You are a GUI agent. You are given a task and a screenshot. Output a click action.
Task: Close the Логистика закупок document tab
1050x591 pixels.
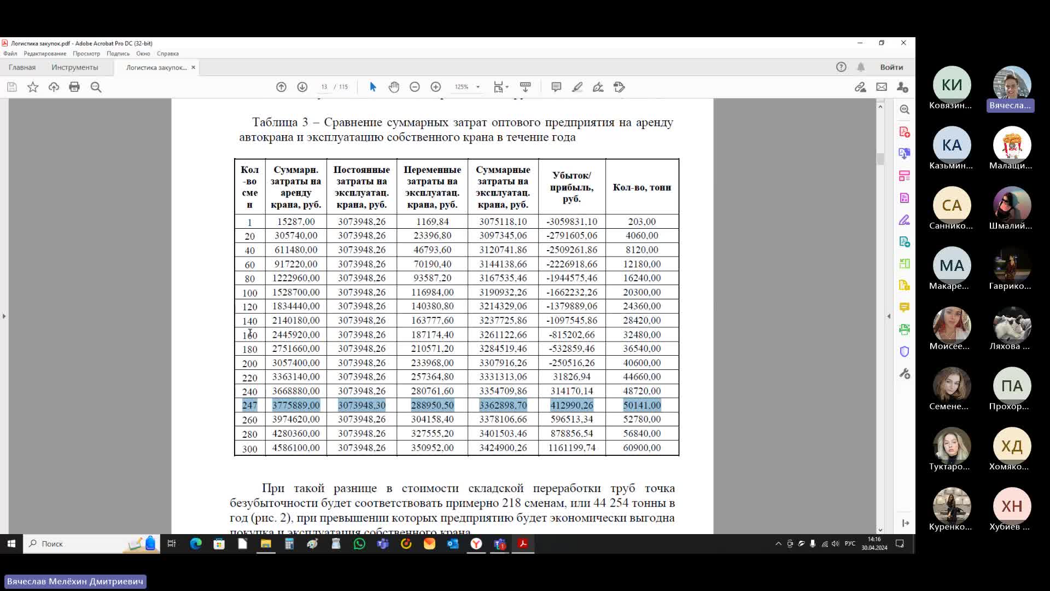tap(193, 67)
